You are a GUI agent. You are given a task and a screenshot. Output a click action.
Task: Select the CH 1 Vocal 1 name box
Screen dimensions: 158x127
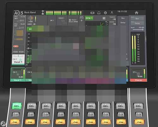18,60
